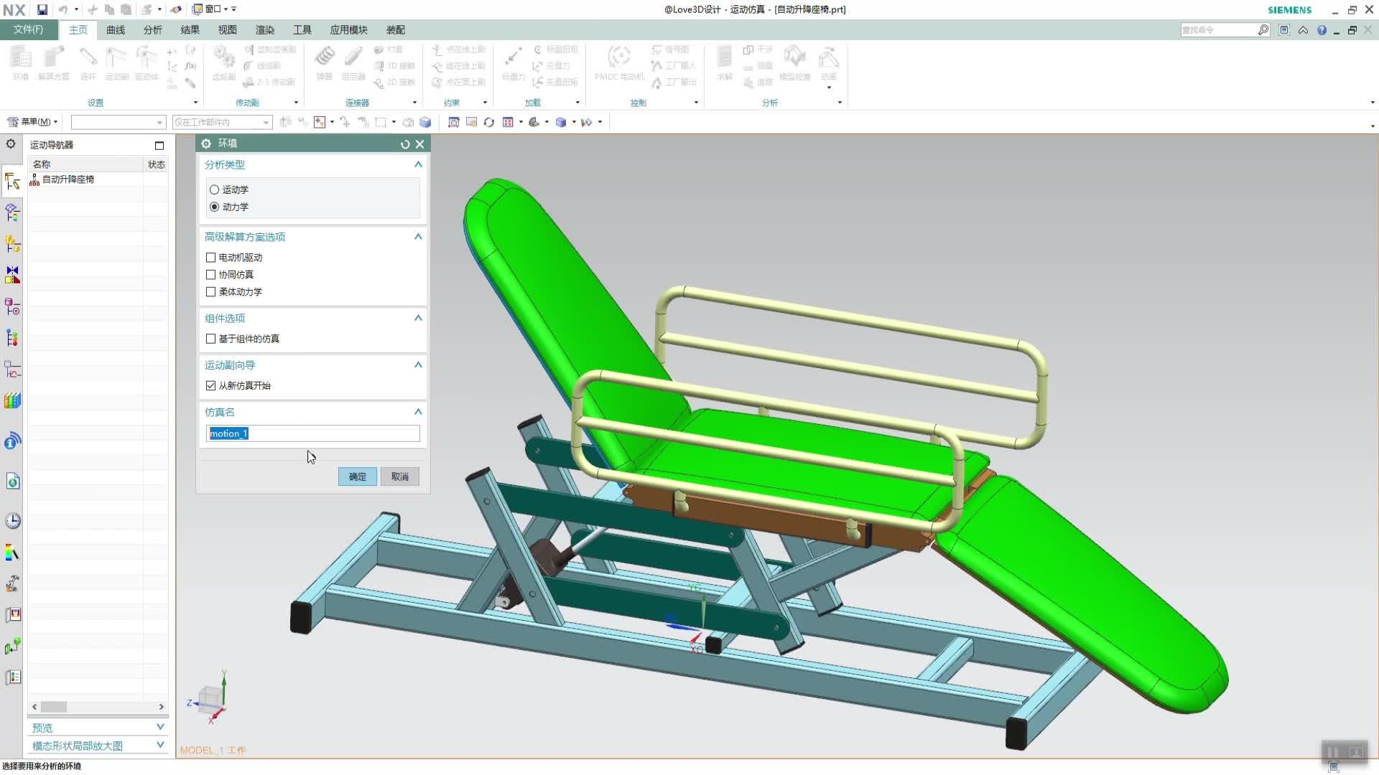Click the motion_1 simulation name input field
This screenshot has height=775, width=1379.
(x=312, y=433)
